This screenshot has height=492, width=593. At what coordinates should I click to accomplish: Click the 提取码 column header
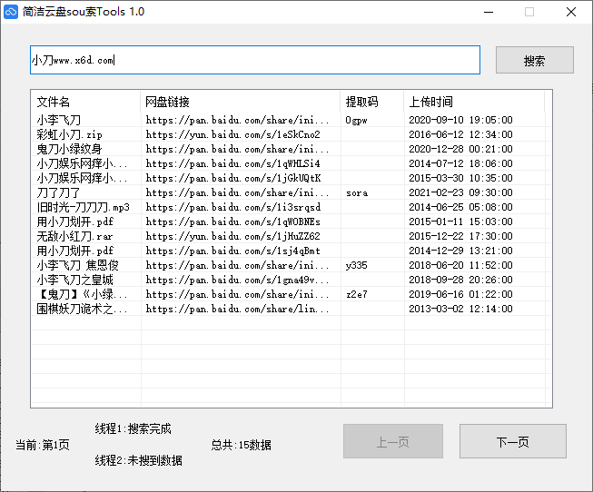click(x=371, y=102)
